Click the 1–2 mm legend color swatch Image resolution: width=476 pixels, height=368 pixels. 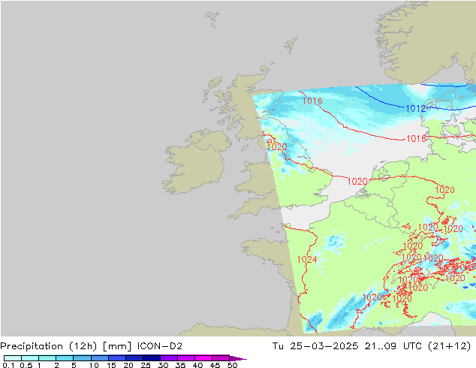tap(47, 358)
